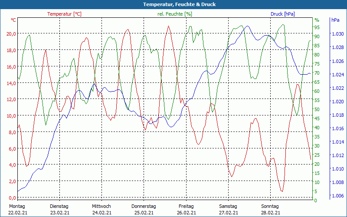Viewport: 347px width, 217px height.
Task: Click the '12,0' temperature axis value
Action: (12, 99)
